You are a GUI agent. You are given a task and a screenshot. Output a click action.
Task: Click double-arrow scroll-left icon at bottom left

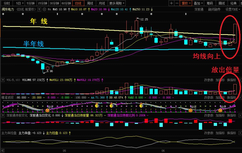3,151
